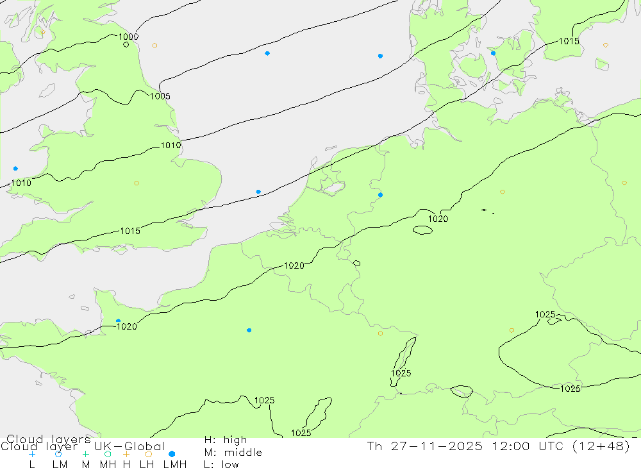The image size is (641, 470).
Task: Select the blue marker west of Wales
Action: coord(15,169)
